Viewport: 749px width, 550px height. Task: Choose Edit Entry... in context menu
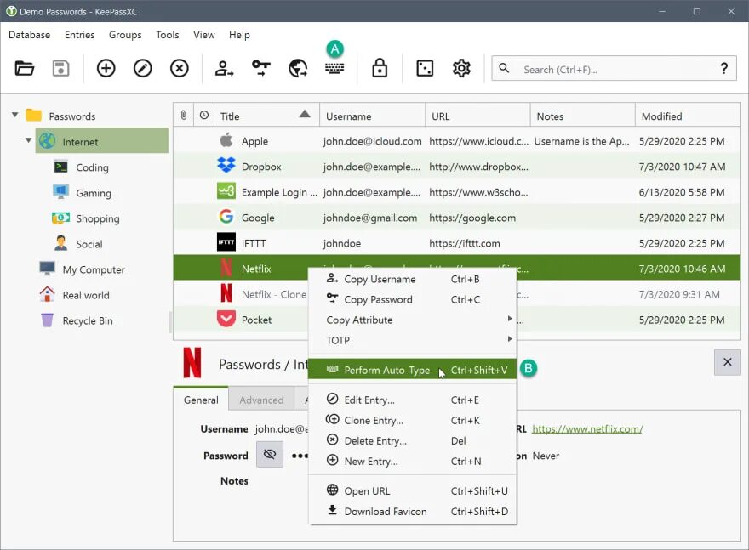pyautogui.click(x=412, y=400)
